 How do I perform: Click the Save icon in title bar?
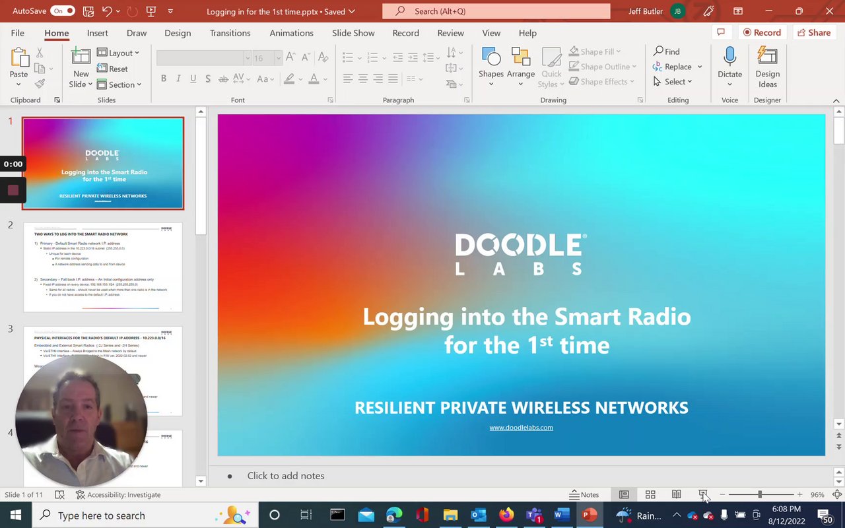pos(88,11)
